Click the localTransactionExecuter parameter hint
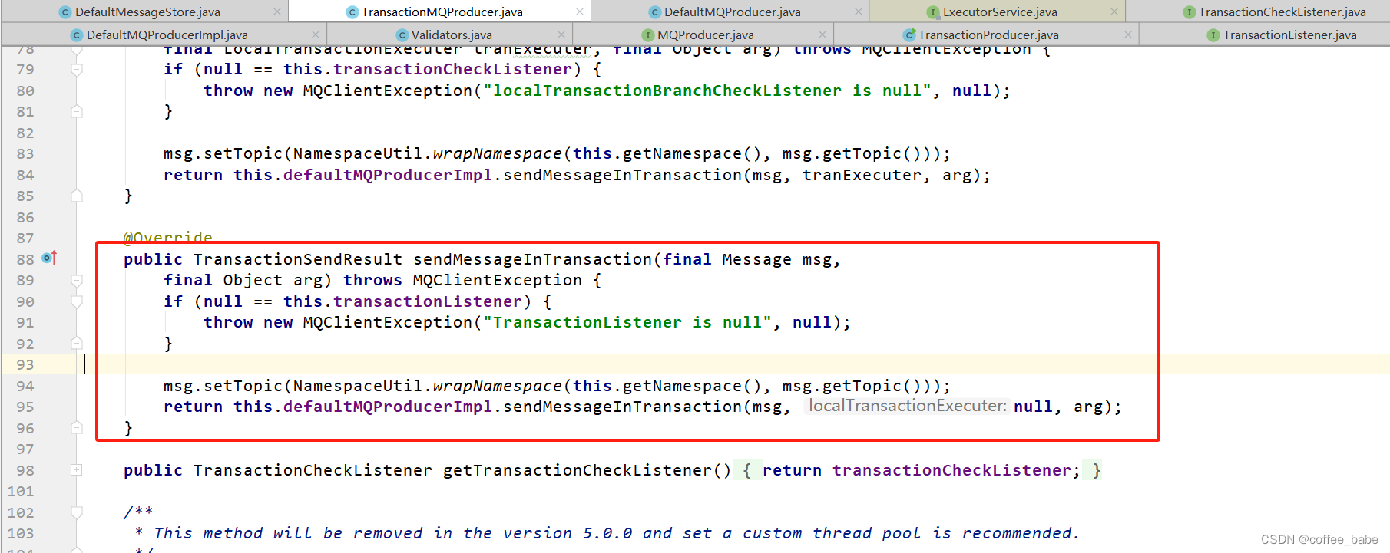Image resolution: width=1390 pixels, height=553 pixels. click(907, 406)
